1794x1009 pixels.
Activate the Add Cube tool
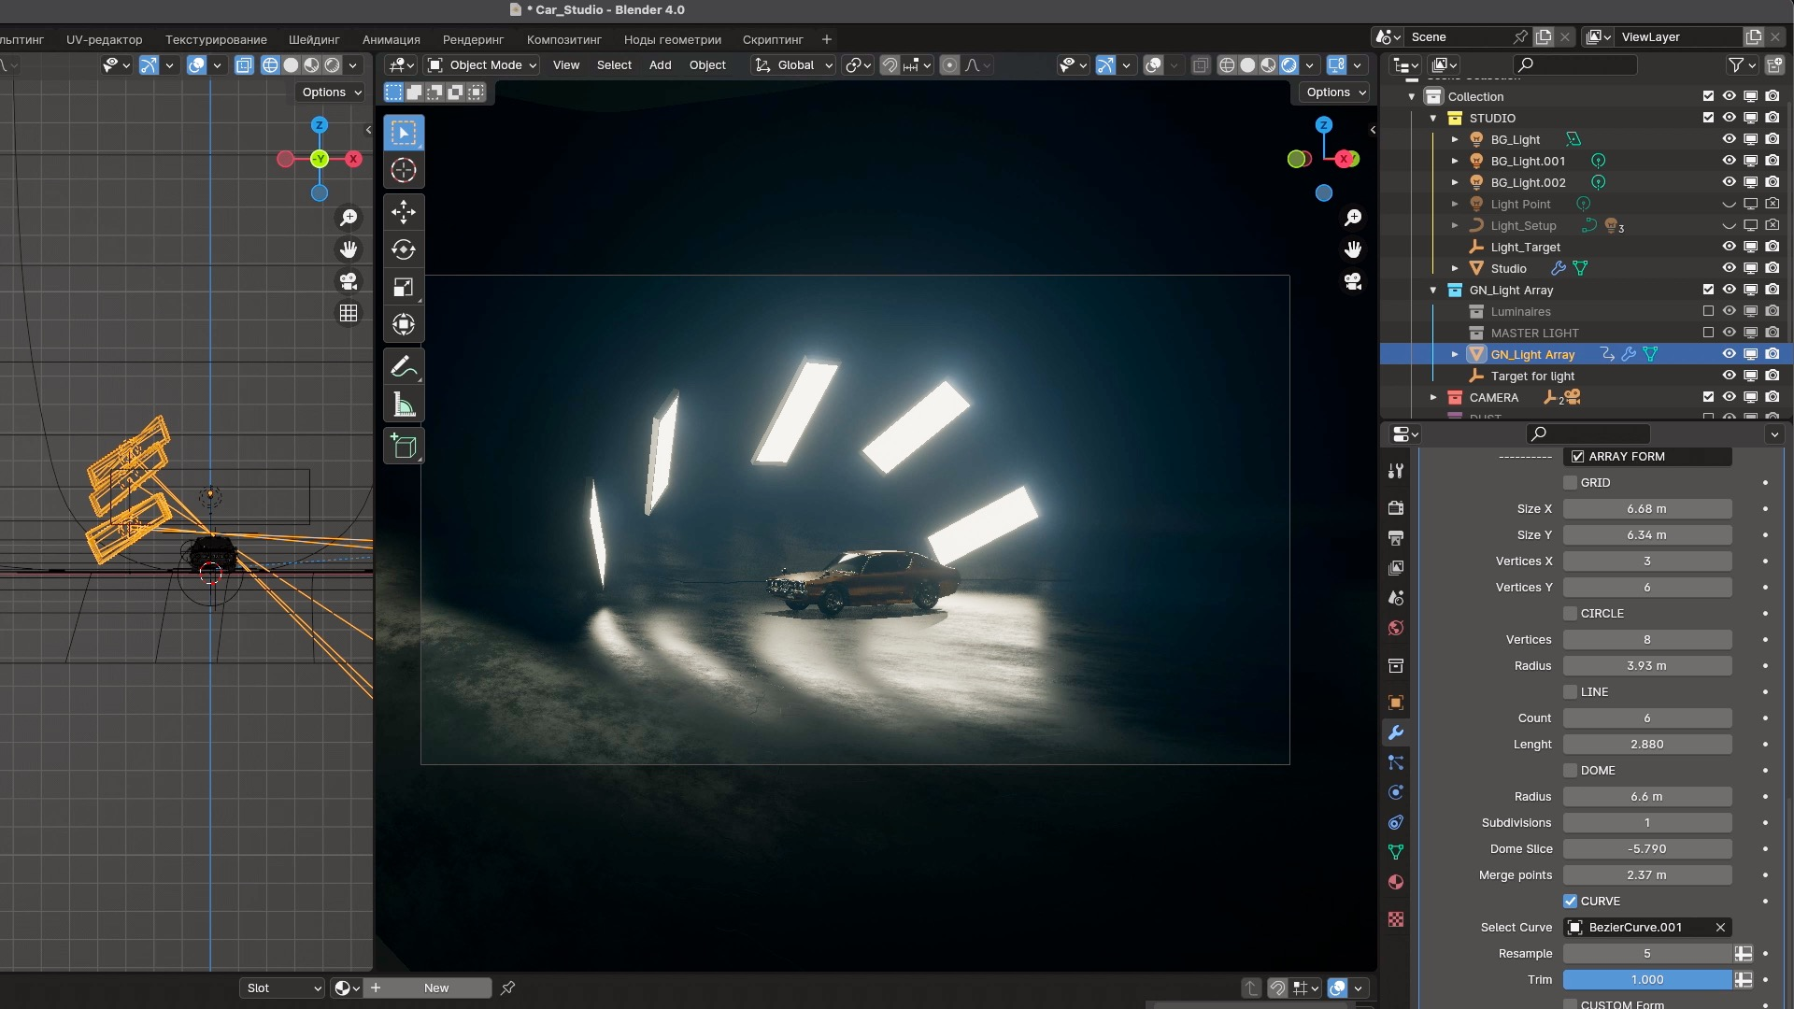click(x=404, y=447)
